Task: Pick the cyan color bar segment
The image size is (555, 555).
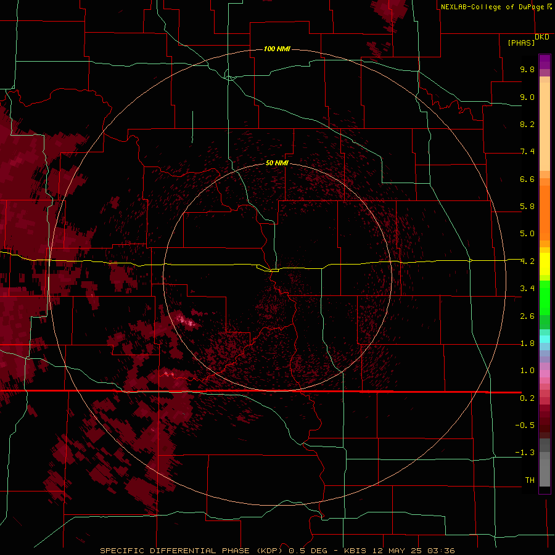Action: (545, 339)
